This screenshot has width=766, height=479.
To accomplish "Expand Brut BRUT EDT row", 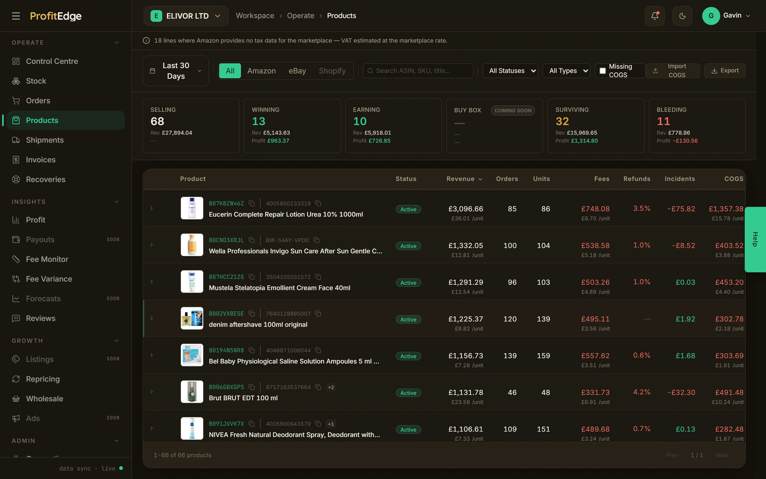I will point(151,391).
